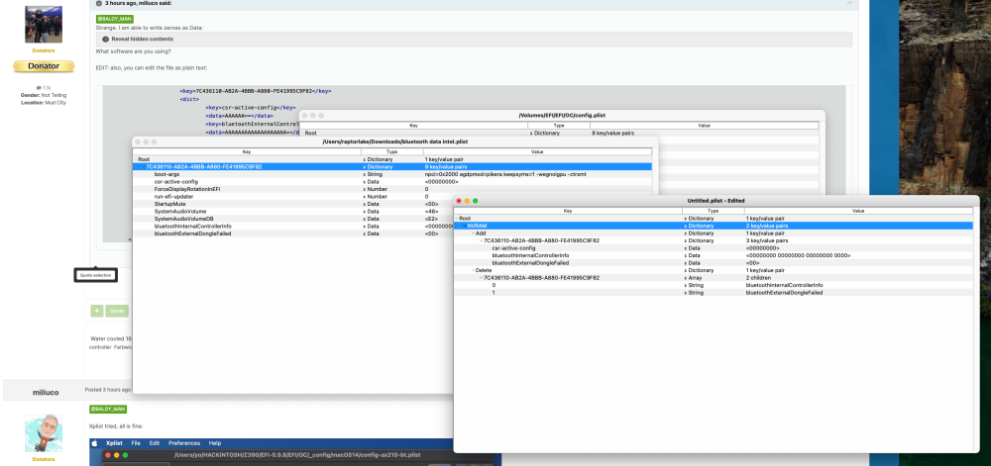This screenshot has width=991, height=466.
Task: Select ForceDisplayRotationInEFI row
Action: [391, 189]
